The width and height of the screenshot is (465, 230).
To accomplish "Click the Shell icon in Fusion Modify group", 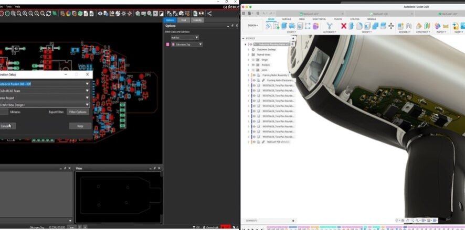I will [367, 26].
